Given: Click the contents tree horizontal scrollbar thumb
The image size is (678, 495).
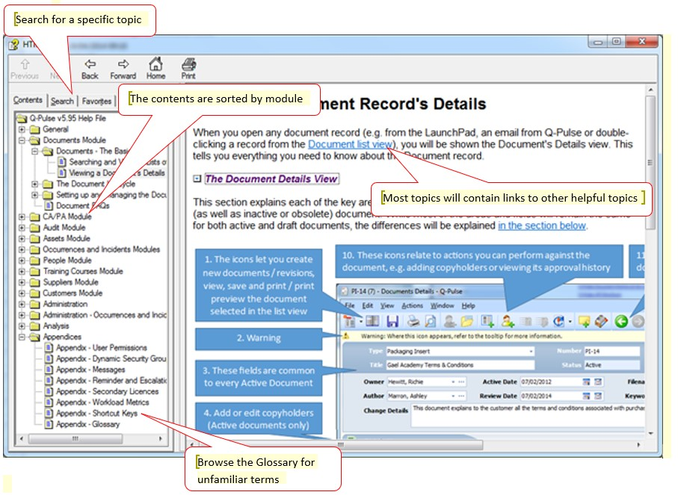Looking at the screenshot, I should tap(75, 439).
